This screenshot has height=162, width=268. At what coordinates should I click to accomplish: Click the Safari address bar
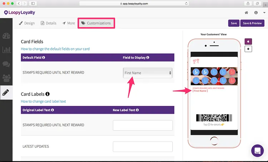point(134,4)
